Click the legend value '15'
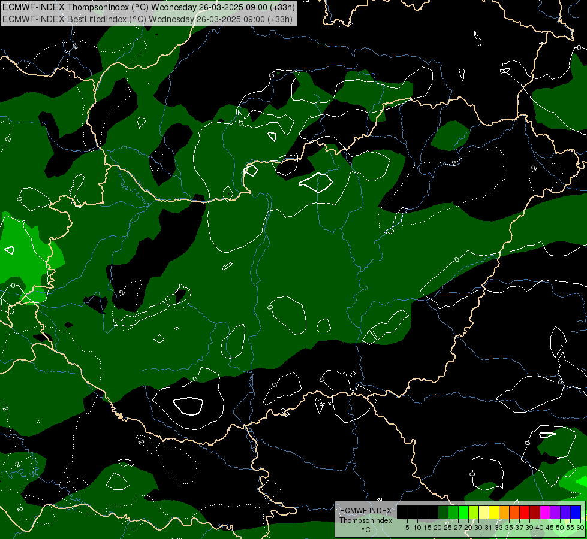Screen dimensions: 587x539 [428, 528]
